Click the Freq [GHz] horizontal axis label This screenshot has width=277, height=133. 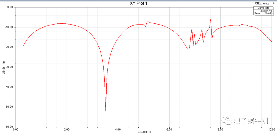tap(143, 132)
